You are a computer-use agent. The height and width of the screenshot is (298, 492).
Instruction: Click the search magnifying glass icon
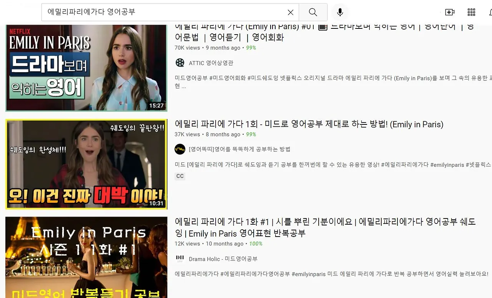click(x=313, y=12)
